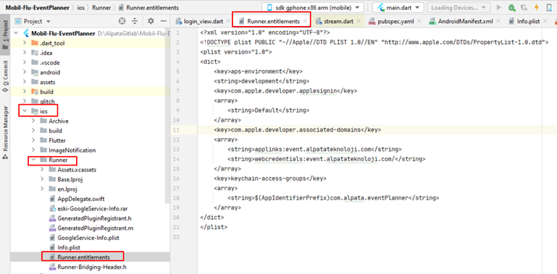557x274 pixels.
Task: Click line 11 associated-domains key text
Action: click(297, 129)
